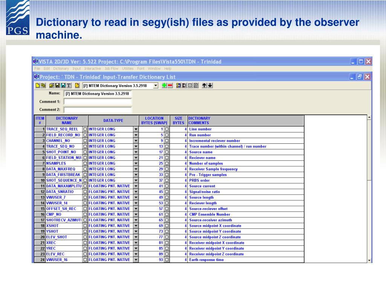Remove item with the red minus icon
Image resolution: width=386 pixels, height=289 pixels.
pyautogui.click(x=170, y=85)
